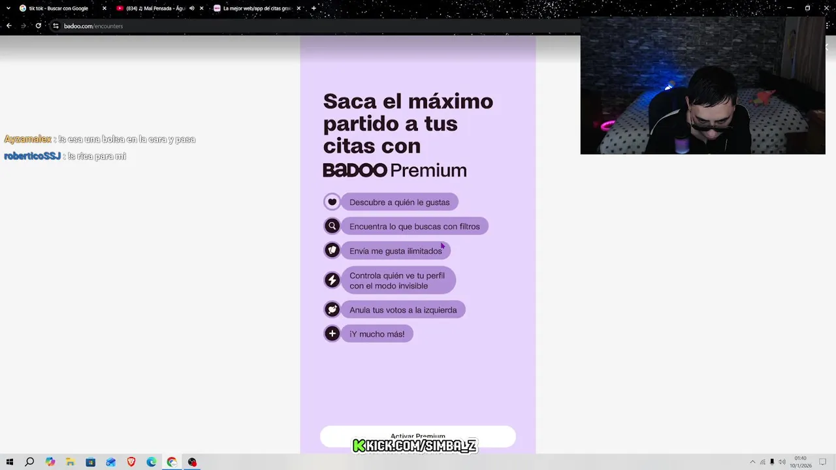This screenshot has height=470, width=836.
Task: Open the Outlook mail app in taskbar
Action: pos(111,462)
